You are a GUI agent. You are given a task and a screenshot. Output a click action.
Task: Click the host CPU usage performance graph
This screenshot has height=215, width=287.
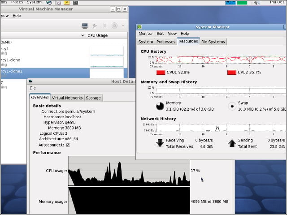[x=129, y=171]
